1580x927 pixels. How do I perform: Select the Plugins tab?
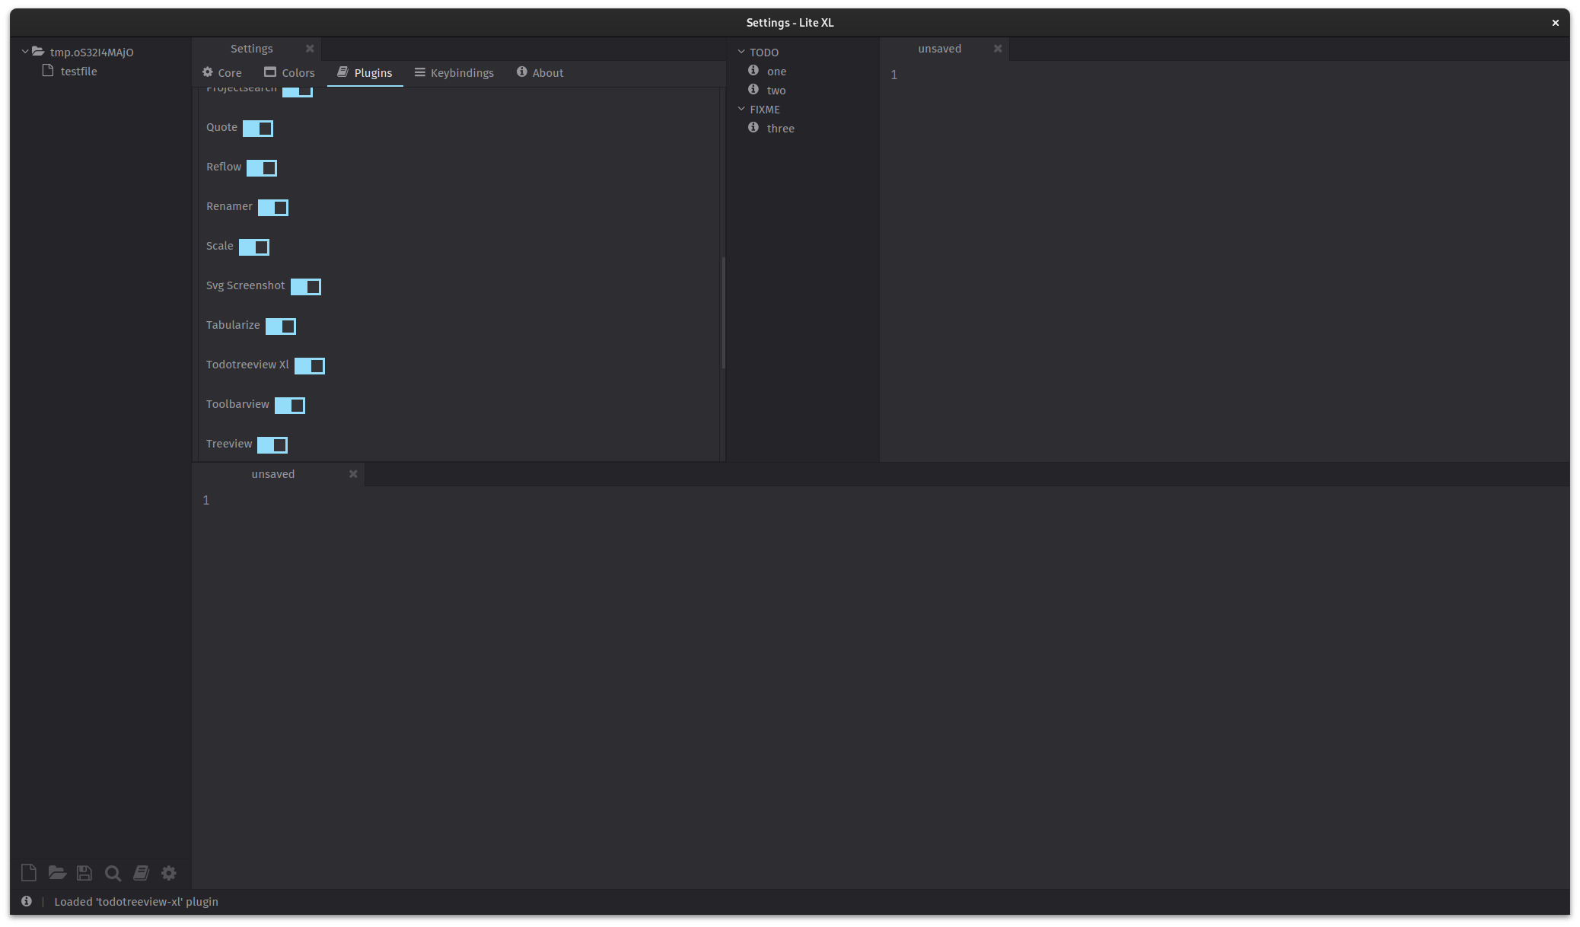365,72
